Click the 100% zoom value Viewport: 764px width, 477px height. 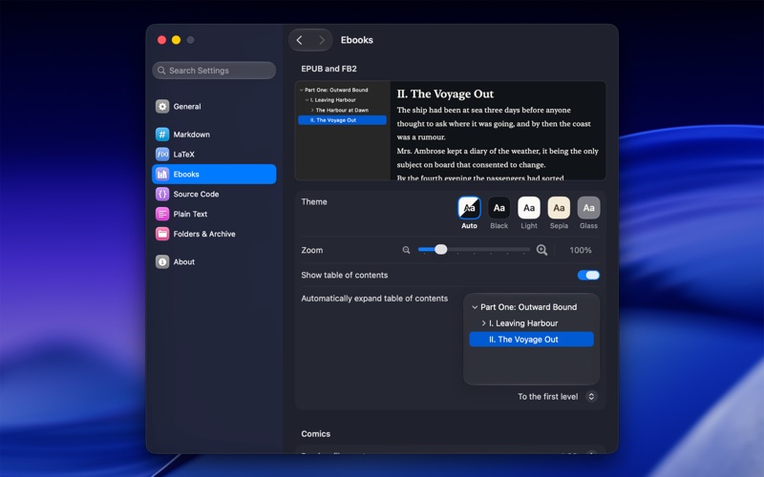point(581,250)
